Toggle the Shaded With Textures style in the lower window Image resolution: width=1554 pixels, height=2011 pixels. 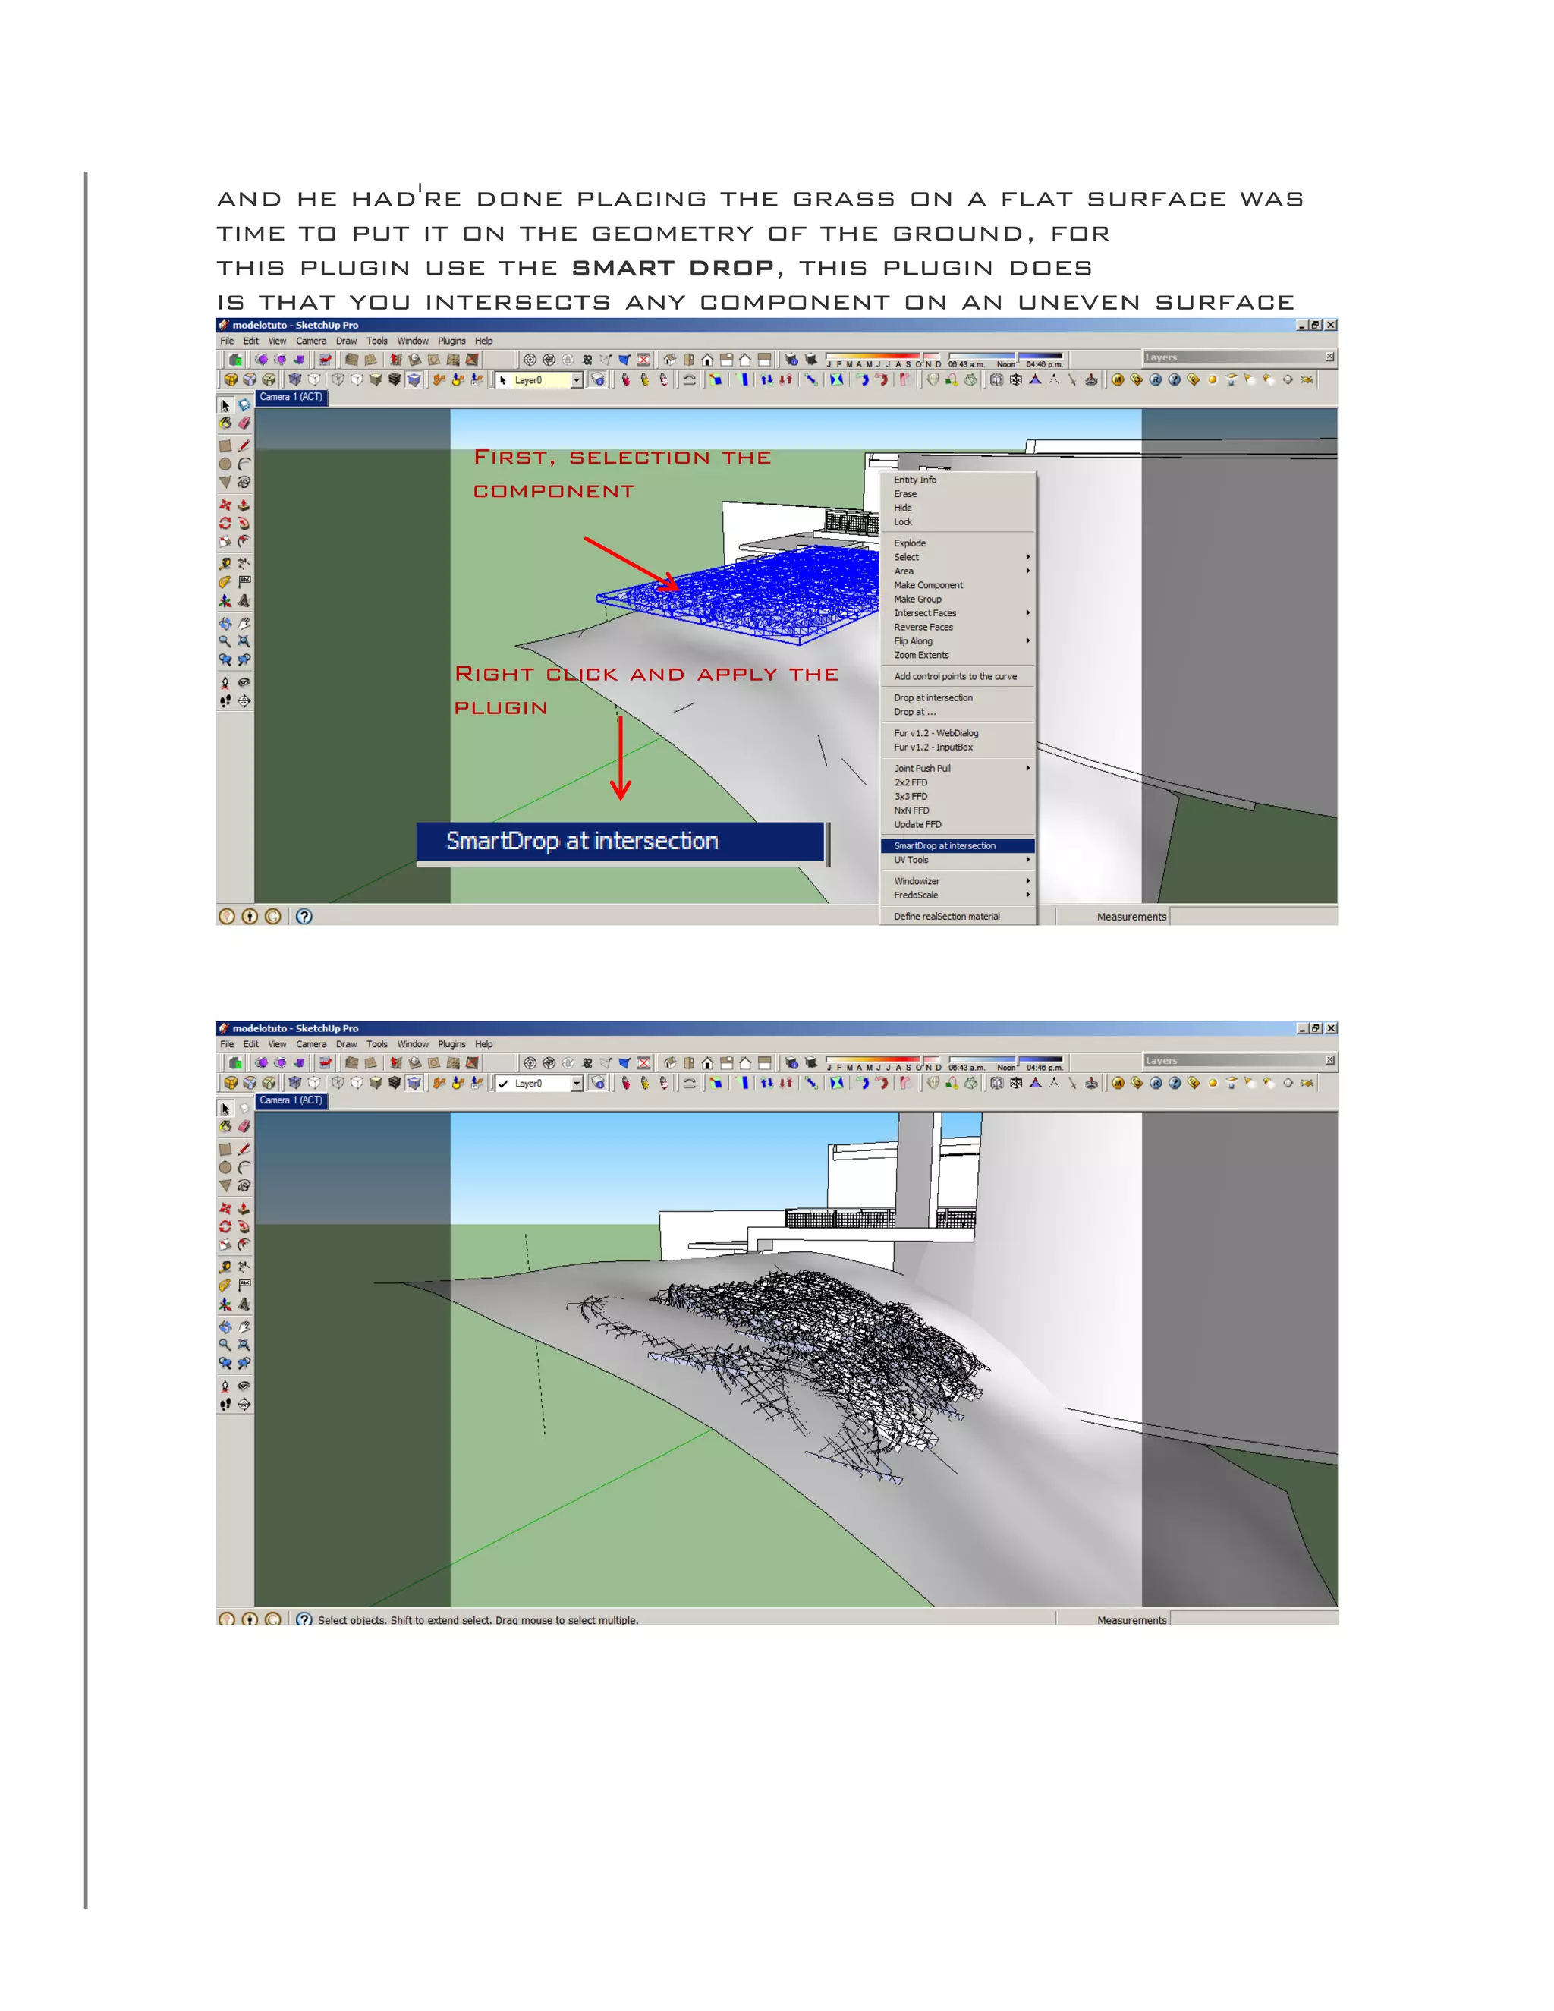click(x=395, y=1083)
